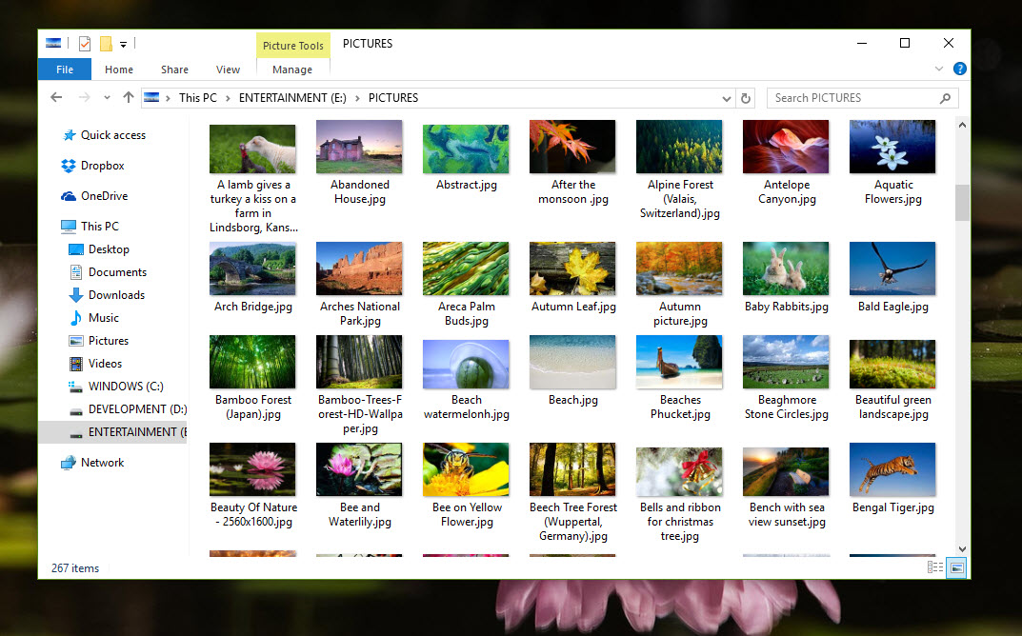Image resolution: width=1022 pixels, height=636 pixels.
Task: Open the View ribbon tab
Action: point(228,70)
